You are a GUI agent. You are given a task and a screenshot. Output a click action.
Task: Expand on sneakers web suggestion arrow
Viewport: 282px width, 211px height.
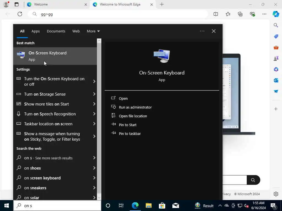94,188
